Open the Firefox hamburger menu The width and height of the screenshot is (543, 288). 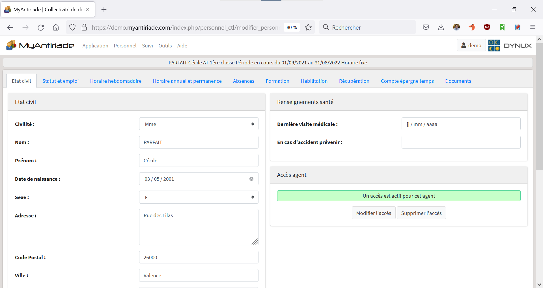533,27
